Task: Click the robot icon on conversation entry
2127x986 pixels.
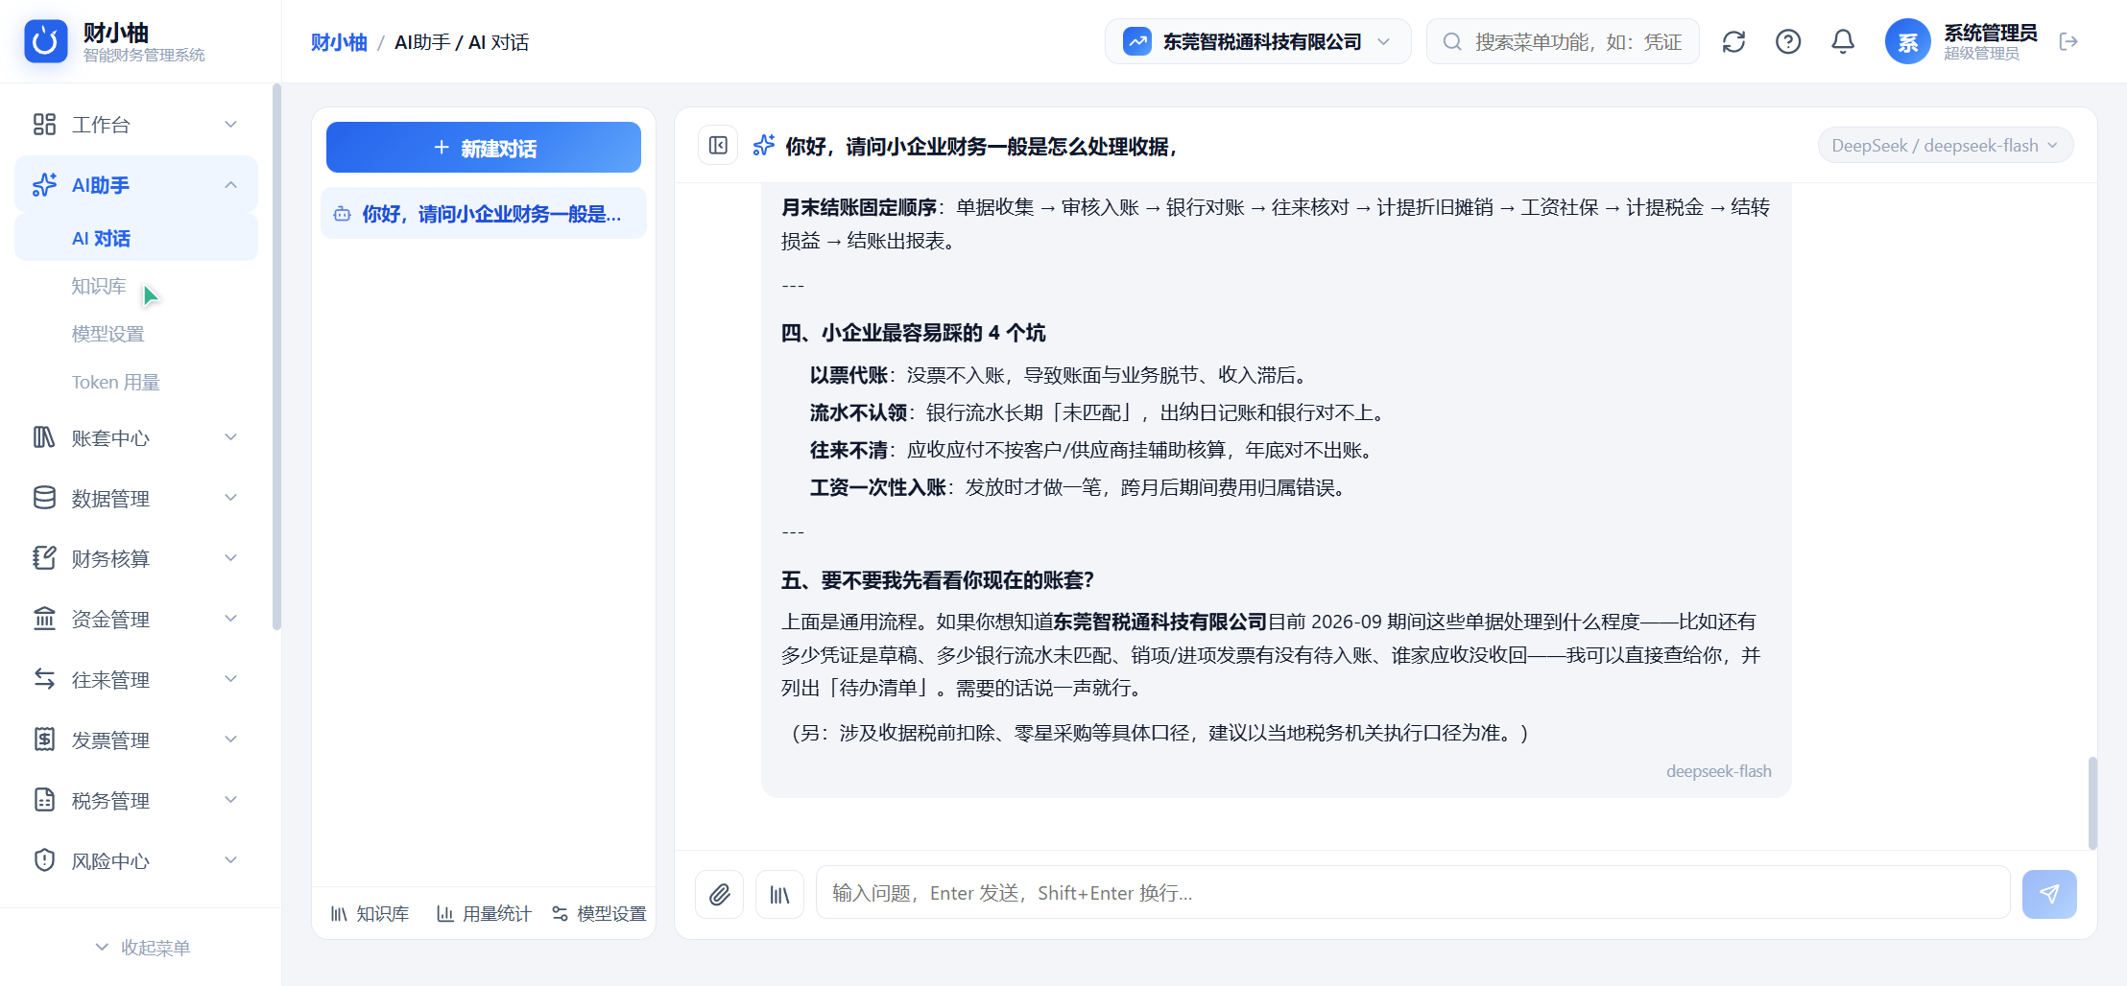Action: pos(342,214)
